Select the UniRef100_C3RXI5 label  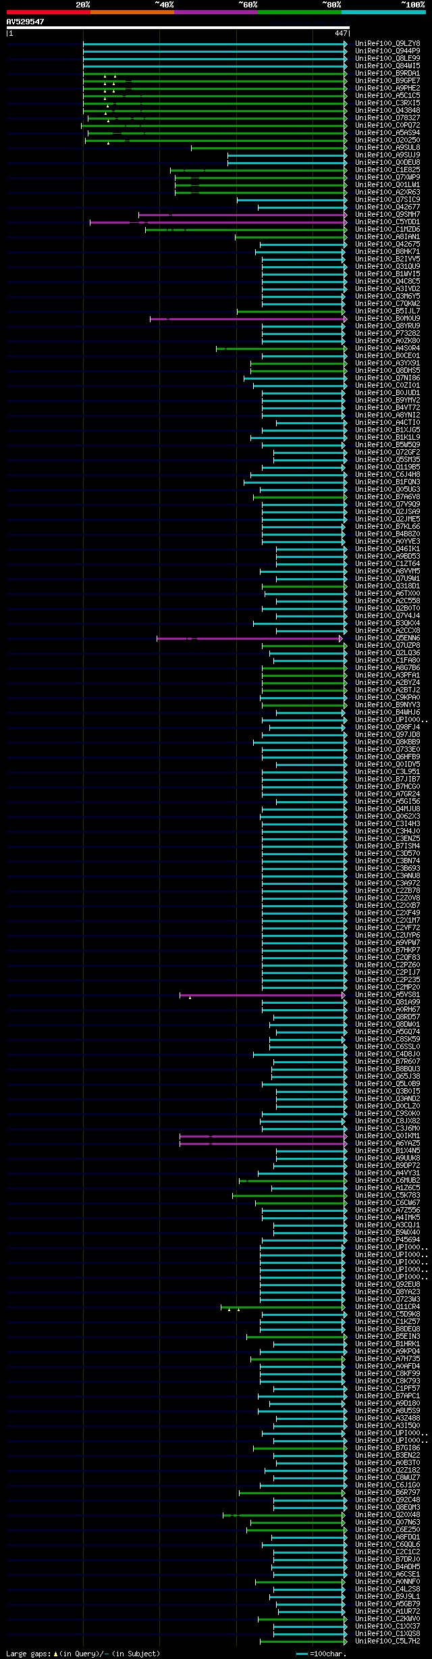coord(387,103)
